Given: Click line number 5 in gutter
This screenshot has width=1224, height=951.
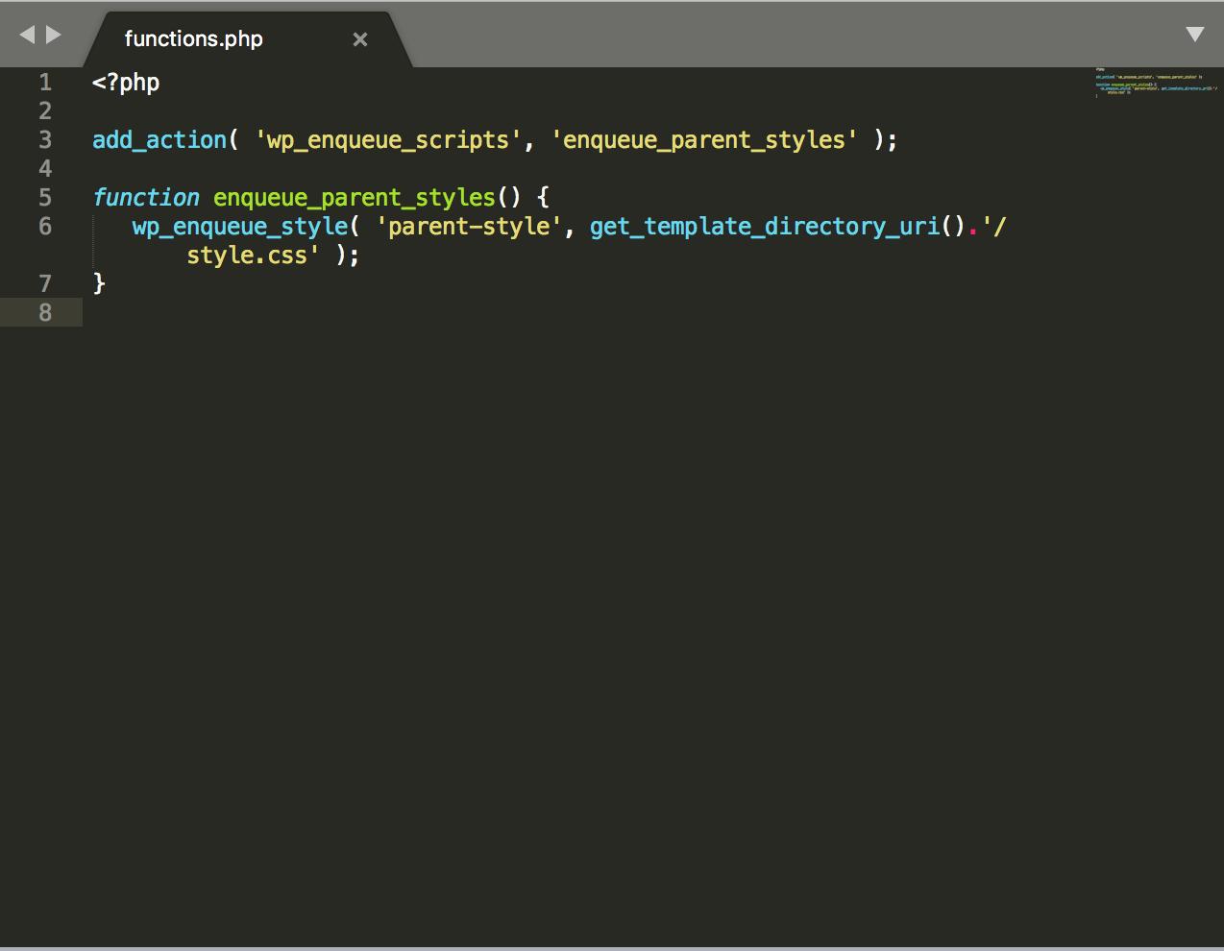Looking at the screenshot, I should click(x=45, y=198).
